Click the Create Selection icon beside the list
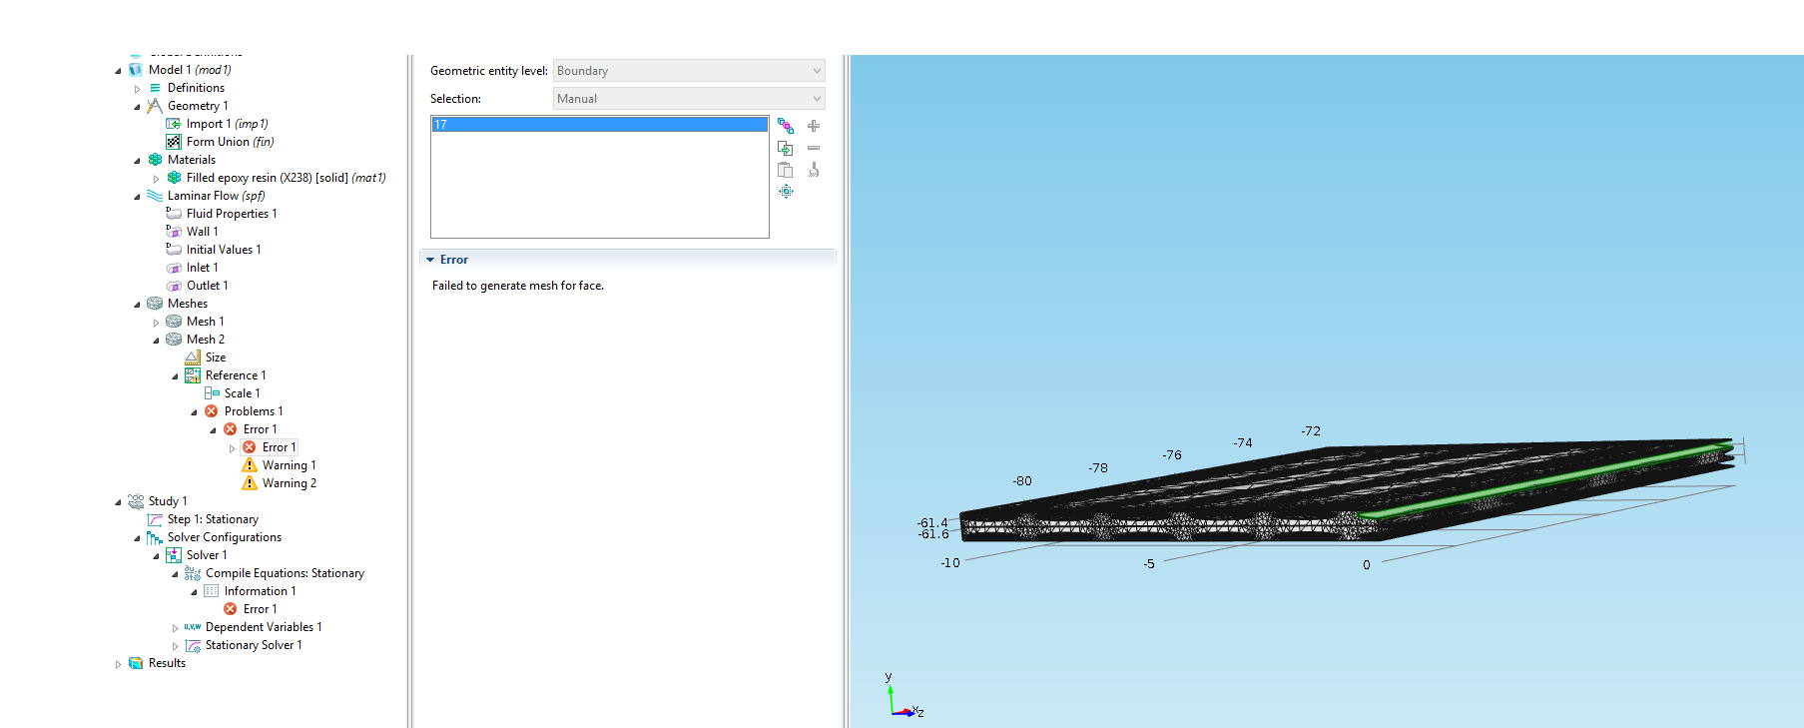 click(x=786, y=126)
